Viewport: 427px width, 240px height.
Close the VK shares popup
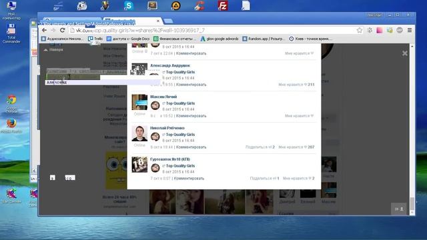tap(405, 53)
